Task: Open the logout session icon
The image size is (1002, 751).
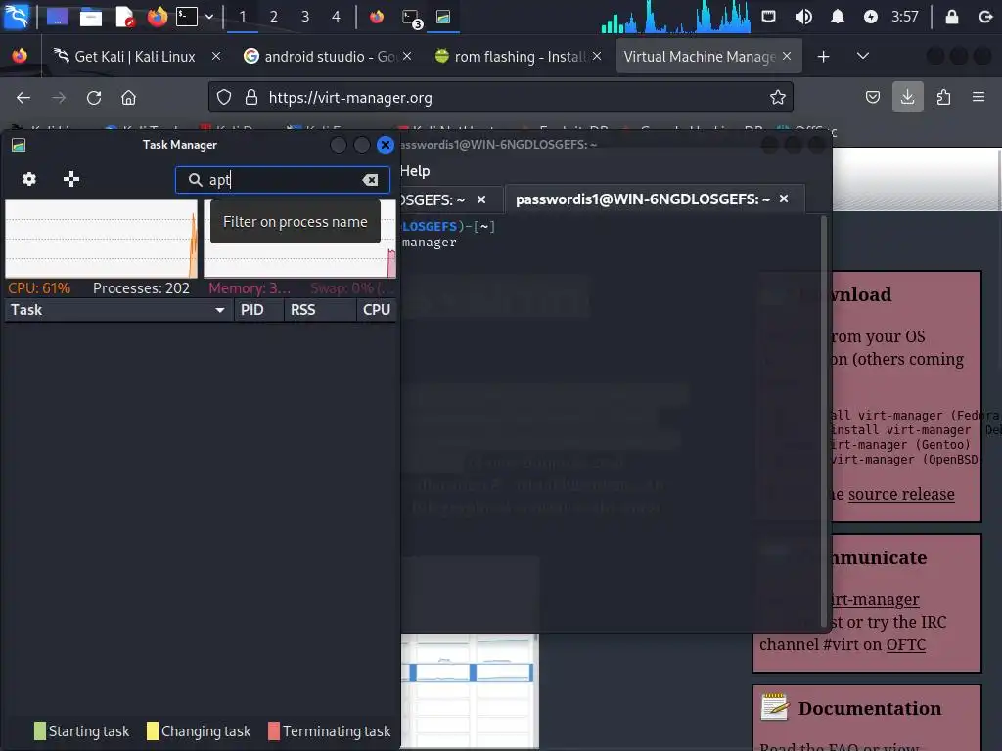Action: [985, 17]
